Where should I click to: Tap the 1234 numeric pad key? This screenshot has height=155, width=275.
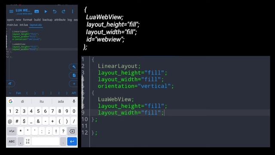[27, 142]
